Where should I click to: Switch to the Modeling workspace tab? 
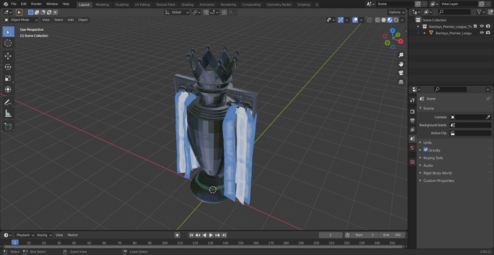[x=102, y=5]
